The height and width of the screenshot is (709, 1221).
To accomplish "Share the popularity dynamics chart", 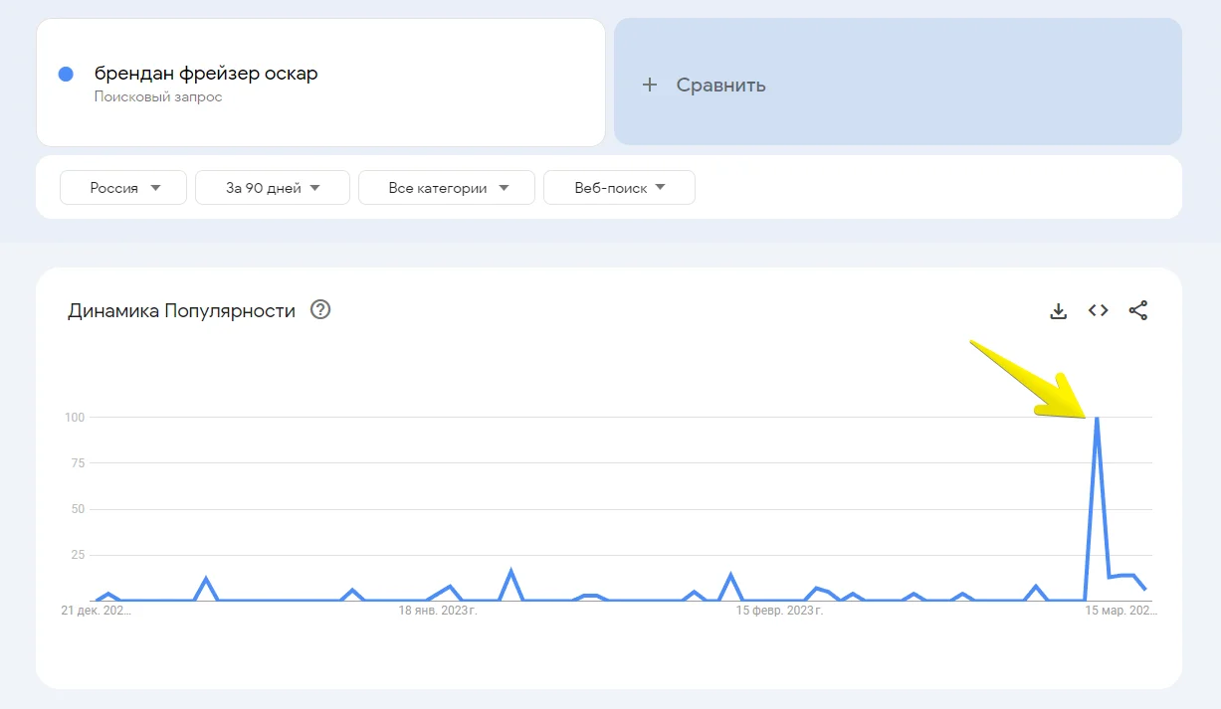I will (1138, 311).
